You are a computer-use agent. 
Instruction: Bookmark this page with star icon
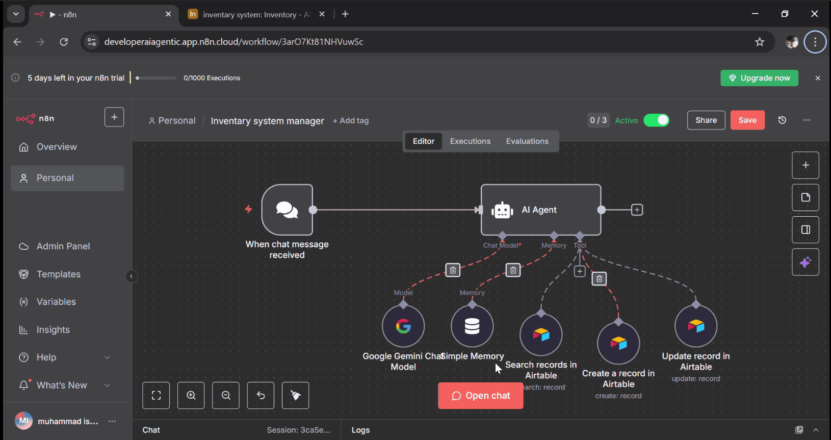760,42
